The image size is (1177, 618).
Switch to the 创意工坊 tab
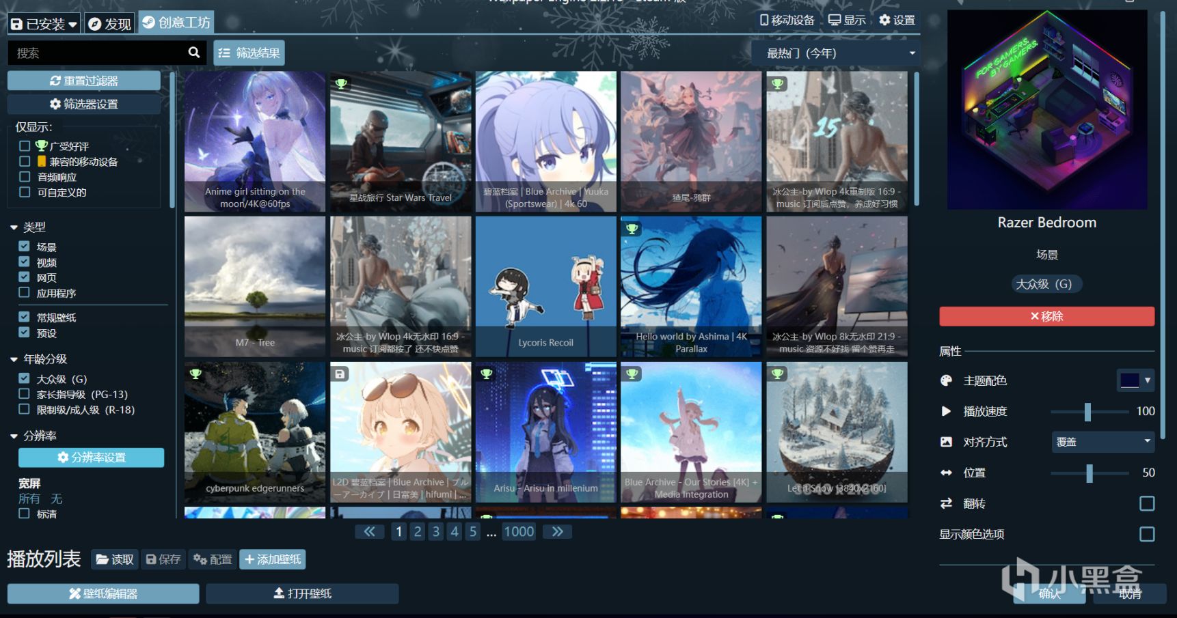coord(176,23)
